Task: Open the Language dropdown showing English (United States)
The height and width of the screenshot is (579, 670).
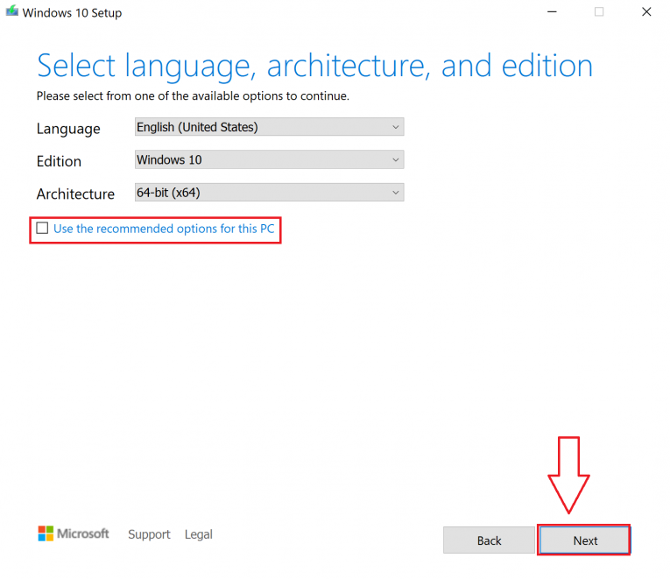Action: tap(269, 127)
